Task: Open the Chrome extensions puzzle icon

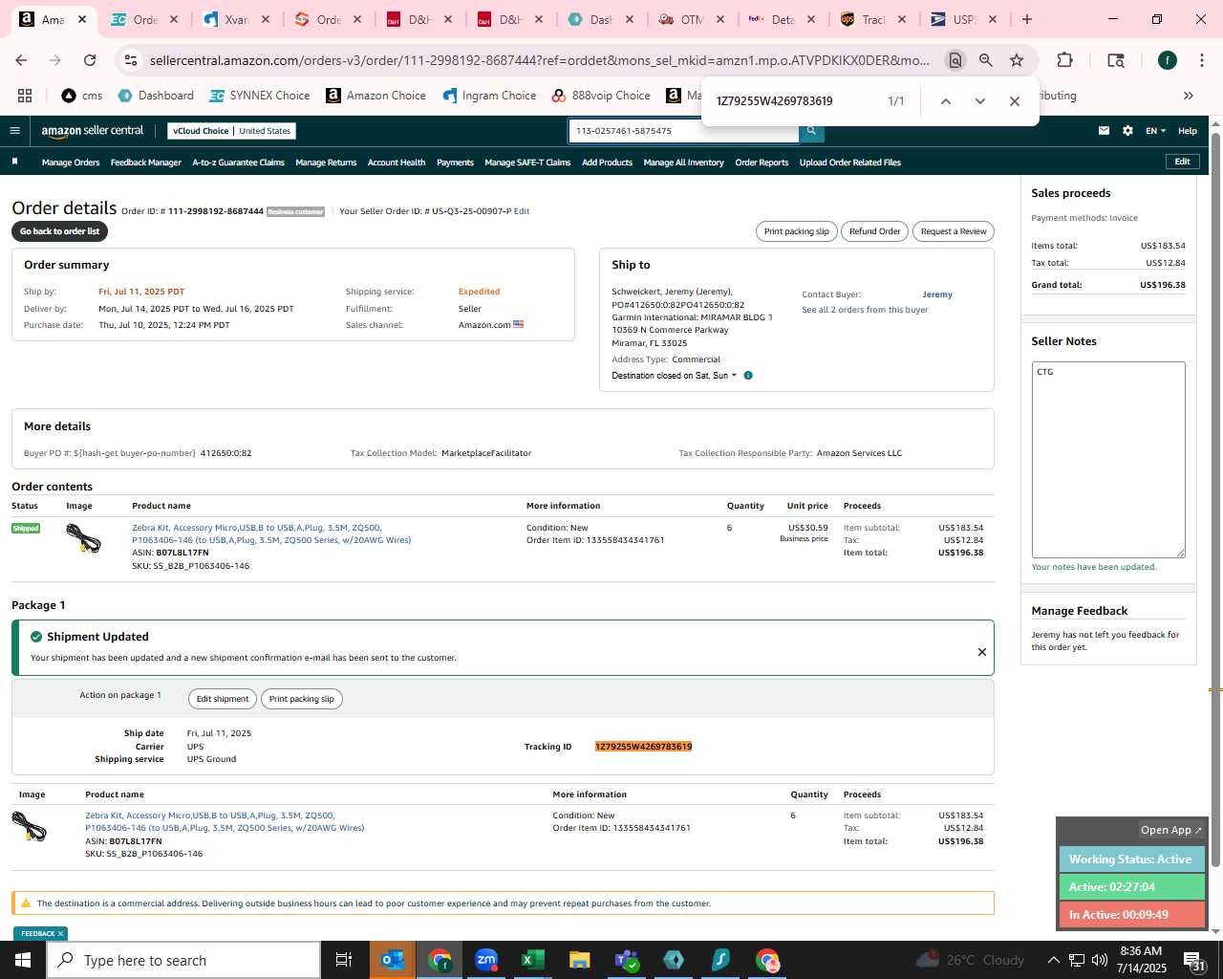Action: coord(1064,60)
